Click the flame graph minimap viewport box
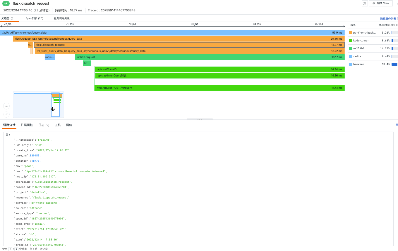This screenshot has height=251, width=398. pos(55,105)
